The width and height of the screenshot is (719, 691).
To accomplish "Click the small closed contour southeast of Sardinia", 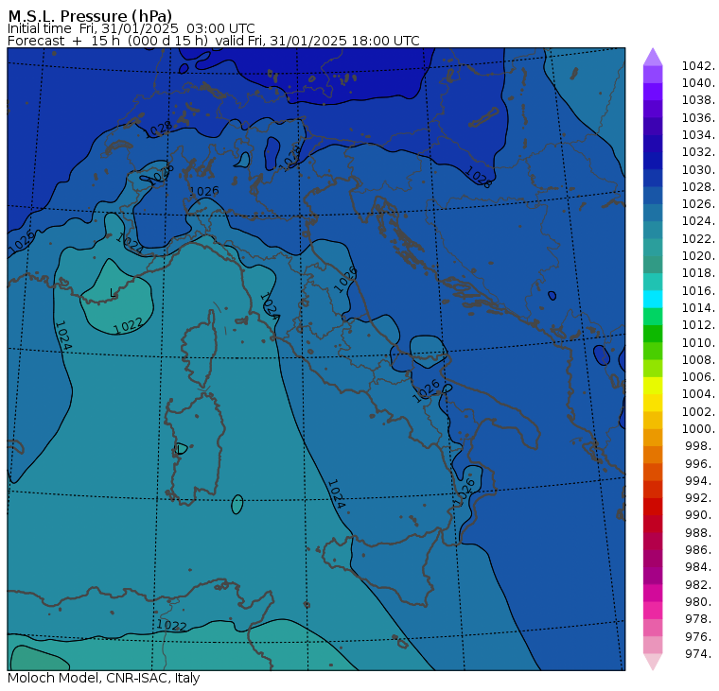I will (237, 505).
